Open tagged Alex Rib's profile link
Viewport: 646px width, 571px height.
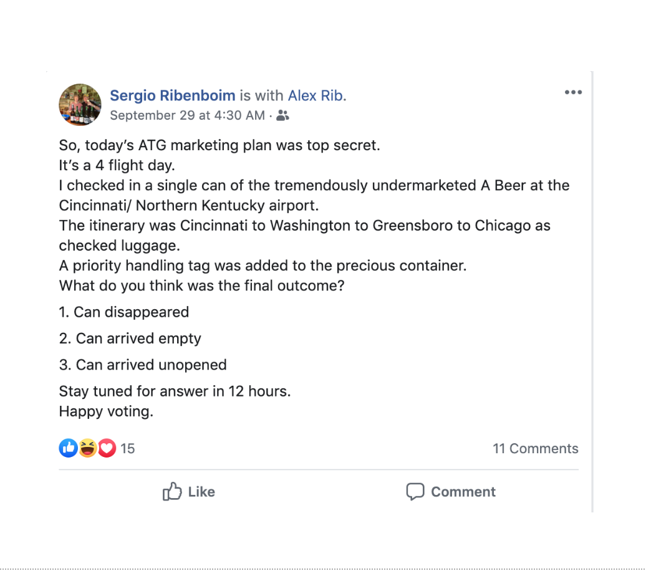coord(316,95)
